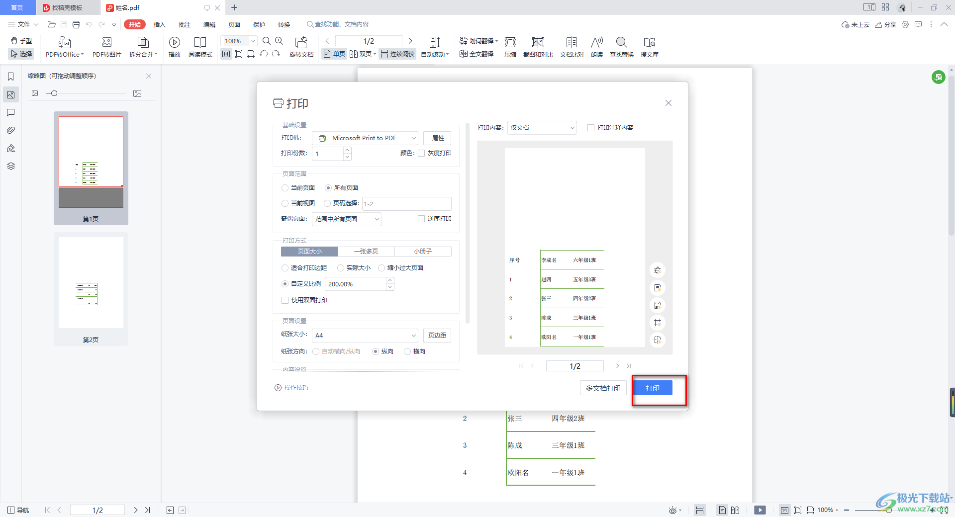Open 奇偶页面 dropdown
The width and height of the screenshot is (955, 517).
pyautogui.click(x=347, y=219)
